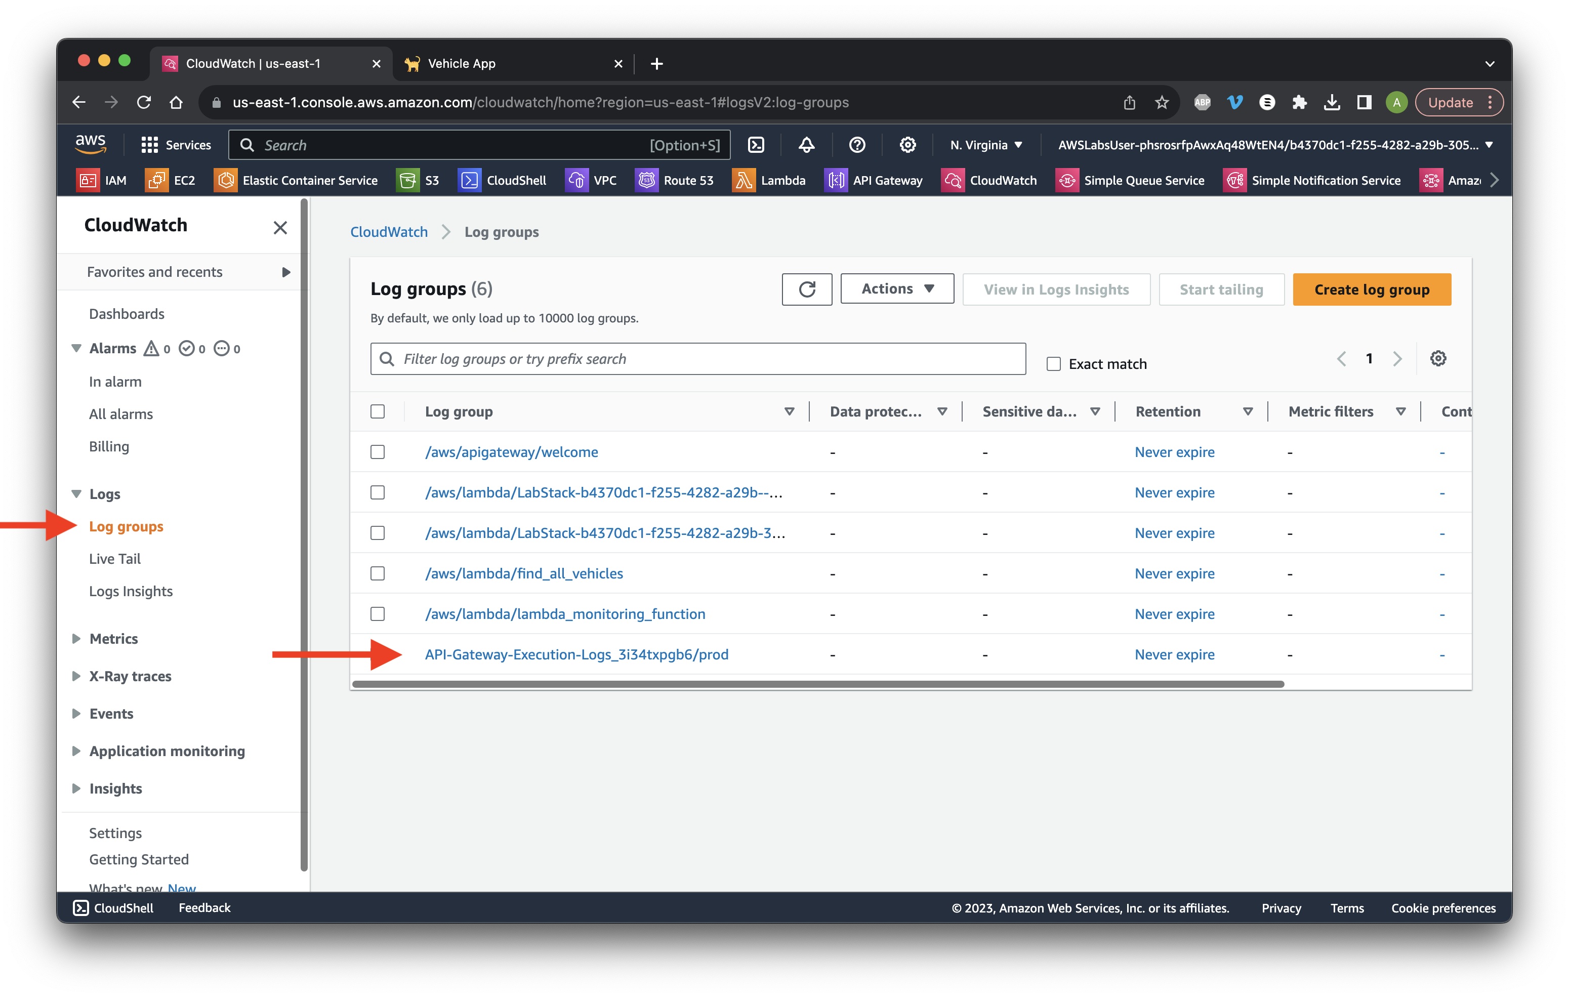
Task: Open table preferences gear icon
Action: click(1438, 358)
